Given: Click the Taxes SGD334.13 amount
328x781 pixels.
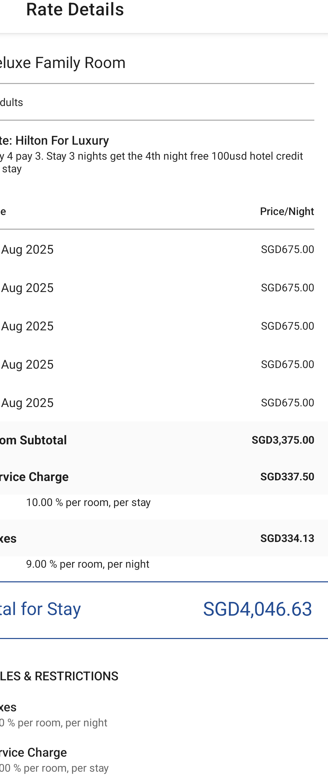Looking at the screenshot, I should (287, 538).
